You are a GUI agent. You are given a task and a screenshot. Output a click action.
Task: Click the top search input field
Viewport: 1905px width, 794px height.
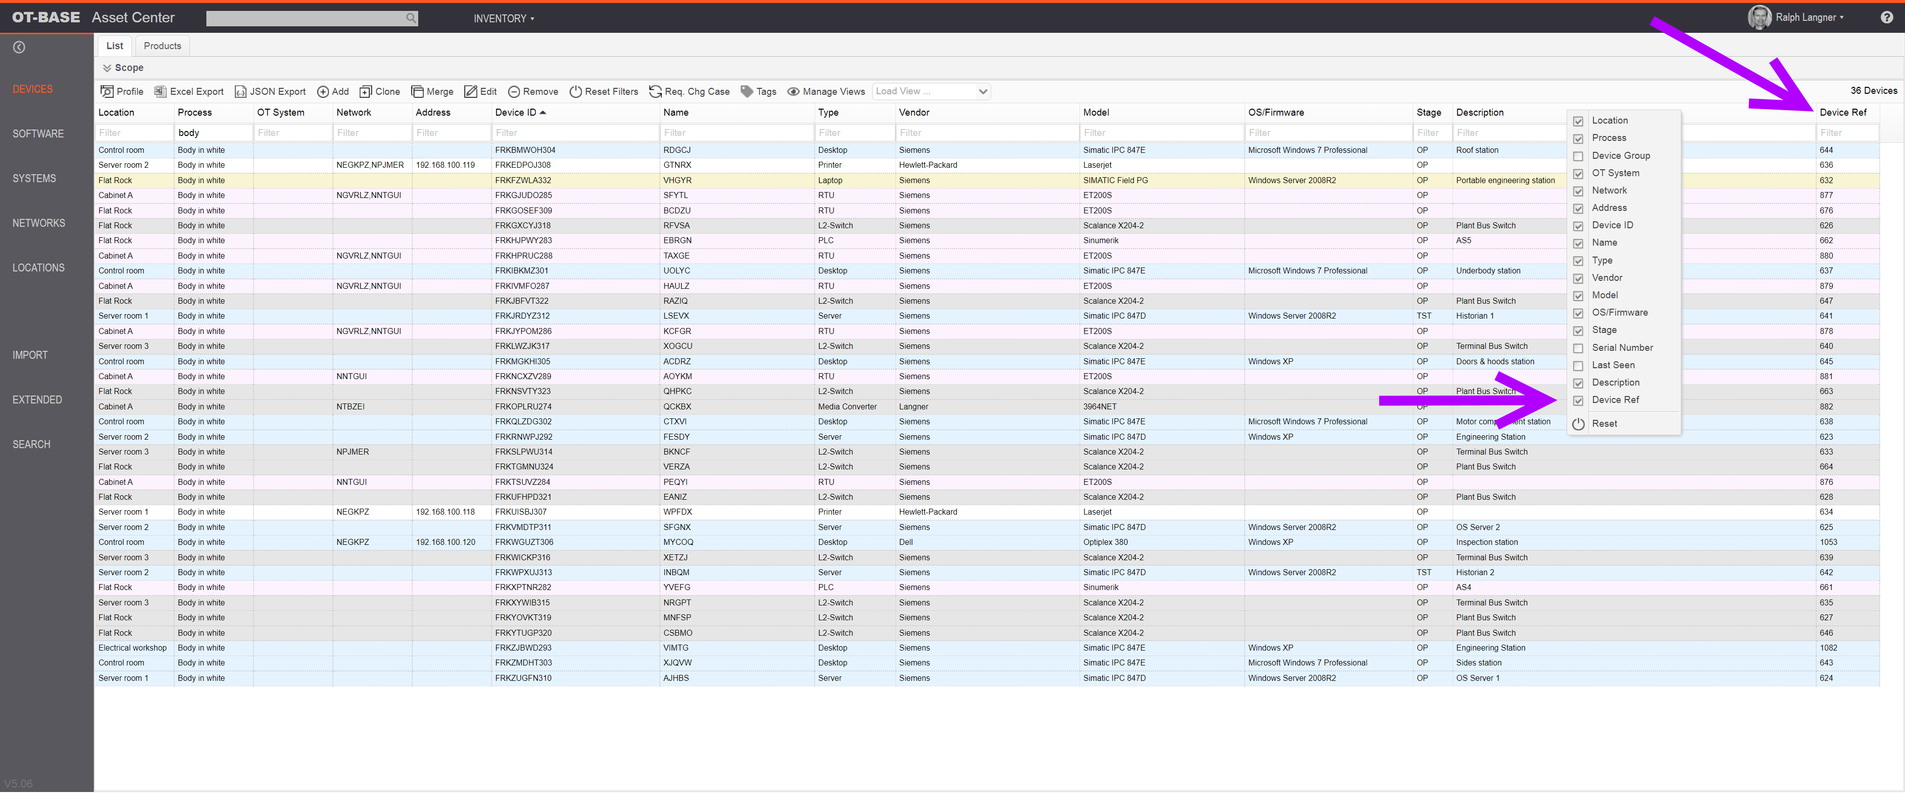pyautogui.click(x=306, y=18)
